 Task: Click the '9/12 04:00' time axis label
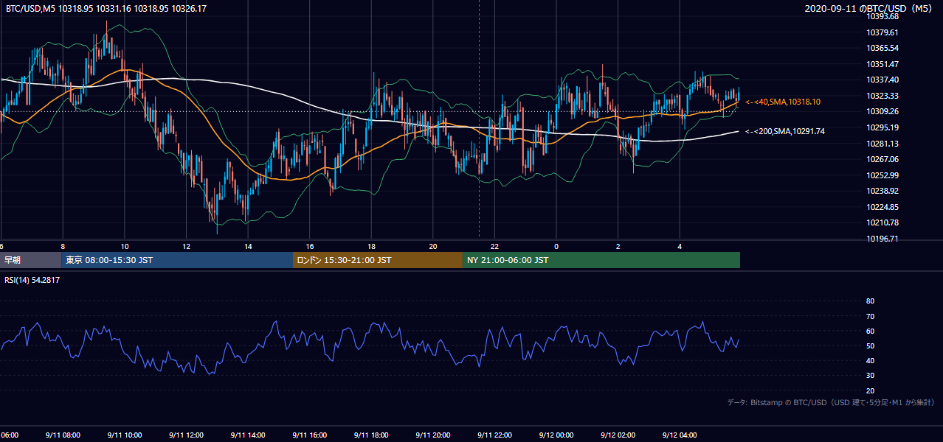[x=679, y=435]
